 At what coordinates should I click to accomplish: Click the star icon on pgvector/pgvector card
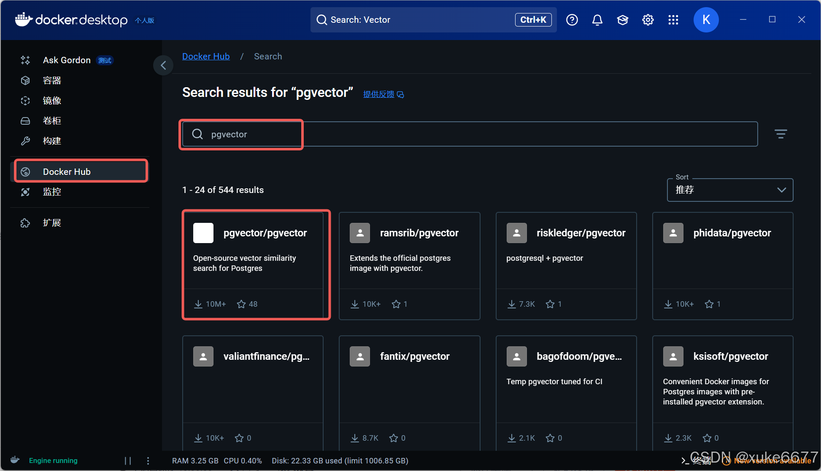click(241, 304)
